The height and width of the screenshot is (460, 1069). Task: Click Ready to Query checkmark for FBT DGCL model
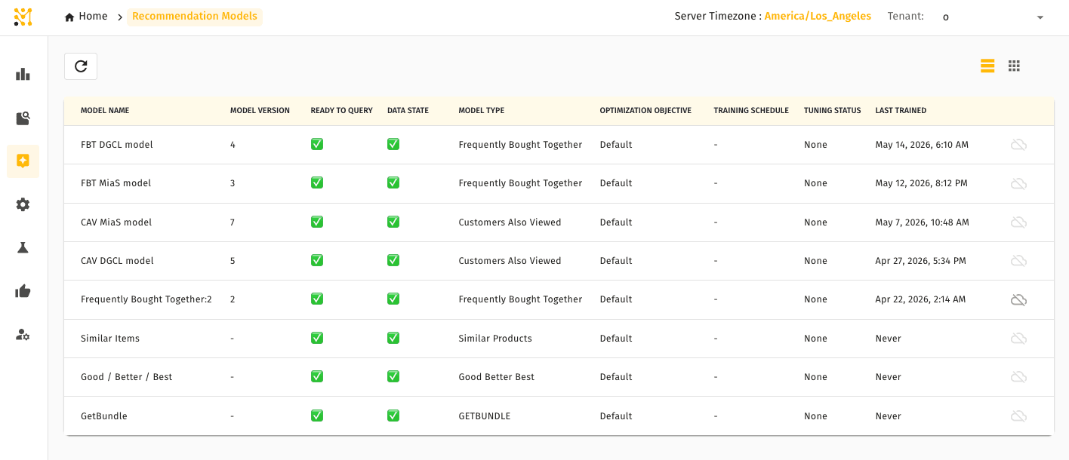[317, 144]
